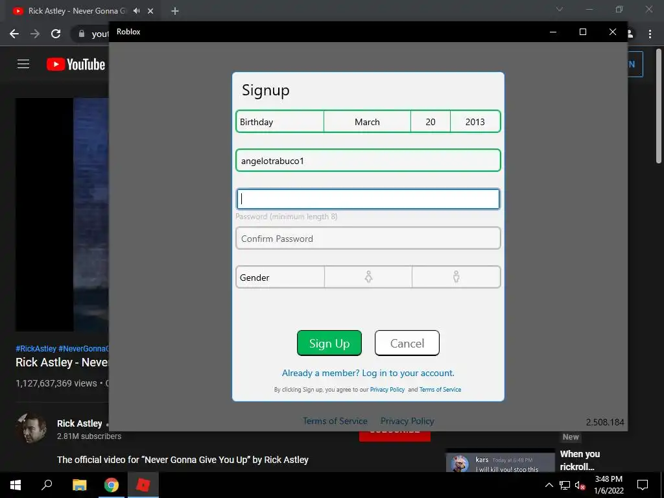Open Rick Astley channel avatar
This screenshot has width=664, height=498.
tap(31, 429)
